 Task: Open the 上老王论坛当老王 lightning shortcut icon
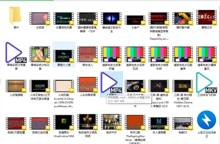tap(207, 120)
